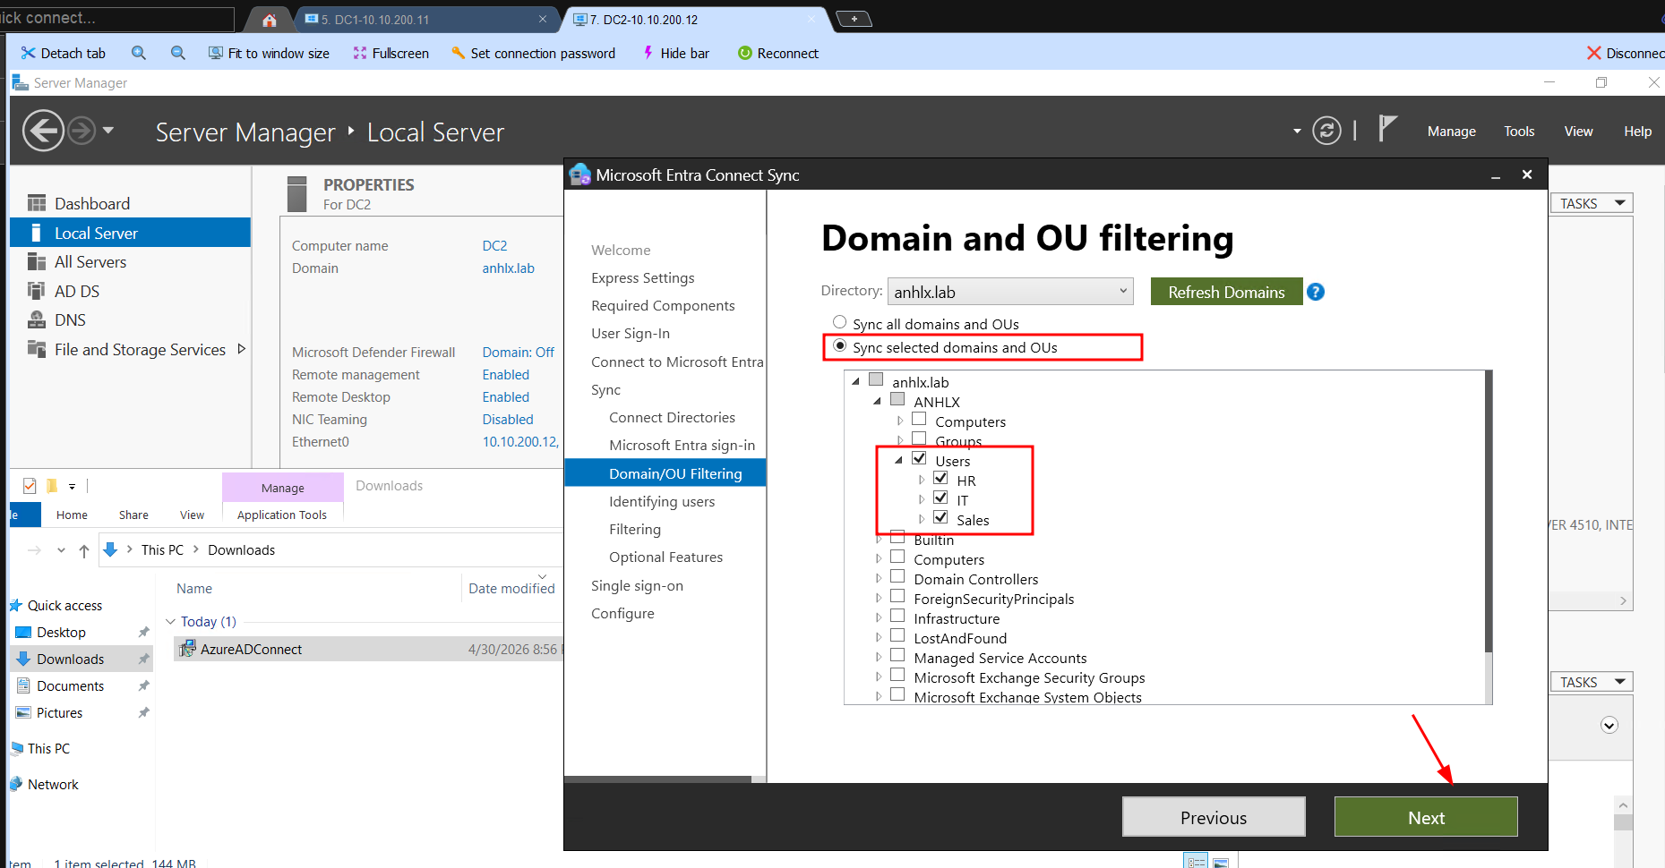Open TASKS dropdown in Properties section
This screenshot has width=1665, height=868.
(x=1592, y=203)
